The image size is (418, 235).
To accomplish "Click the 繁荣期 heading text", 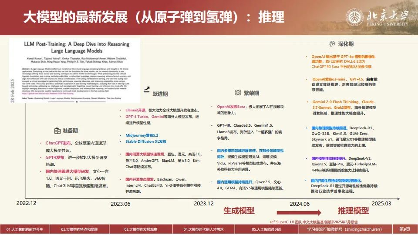I will pos(251,93).
